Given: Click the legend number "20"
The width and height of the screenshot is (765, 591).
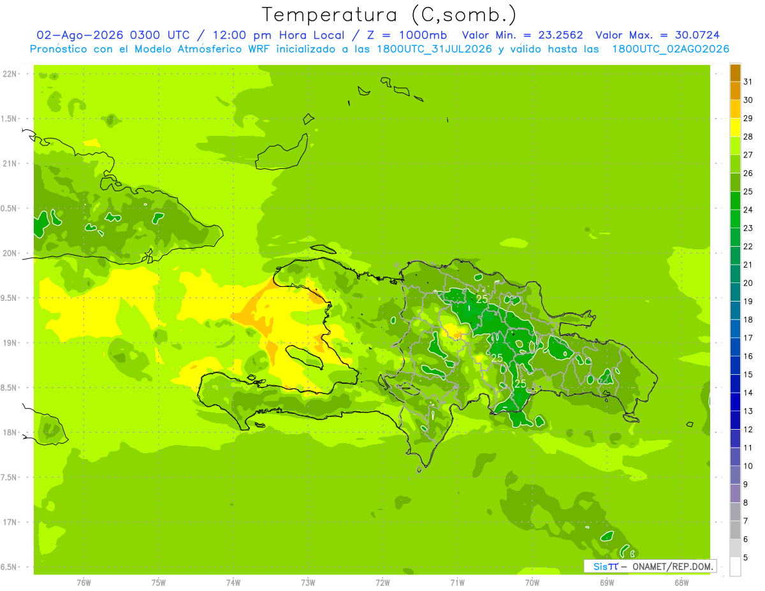Looking at the screenshot, I should 748,283.
